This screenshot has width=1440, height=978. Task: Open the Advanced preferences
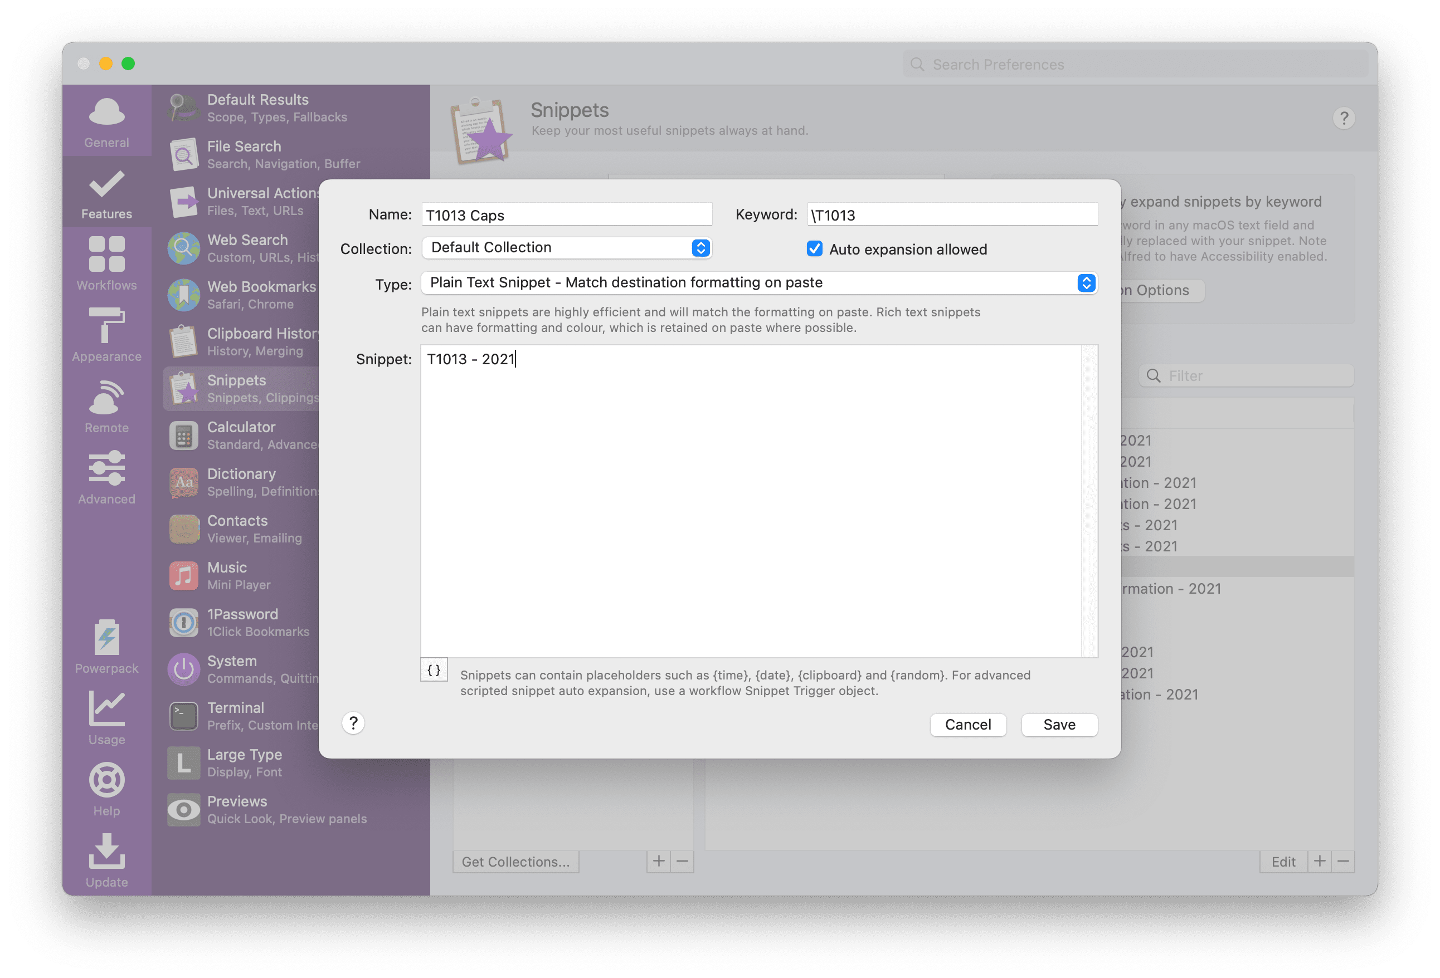(x=106, y=477)
